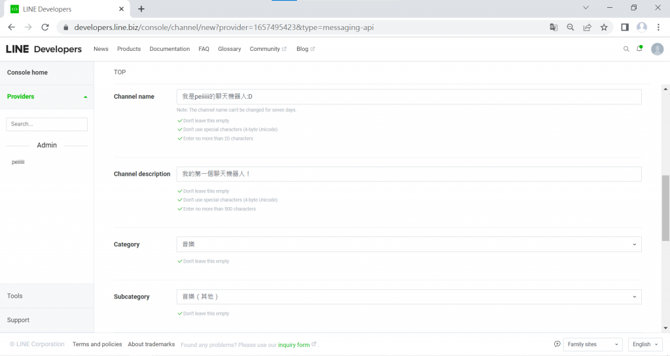Click 'Enter no more than 500 characters' hint
This screenshot has height=356, width=670.
[219, 209]
